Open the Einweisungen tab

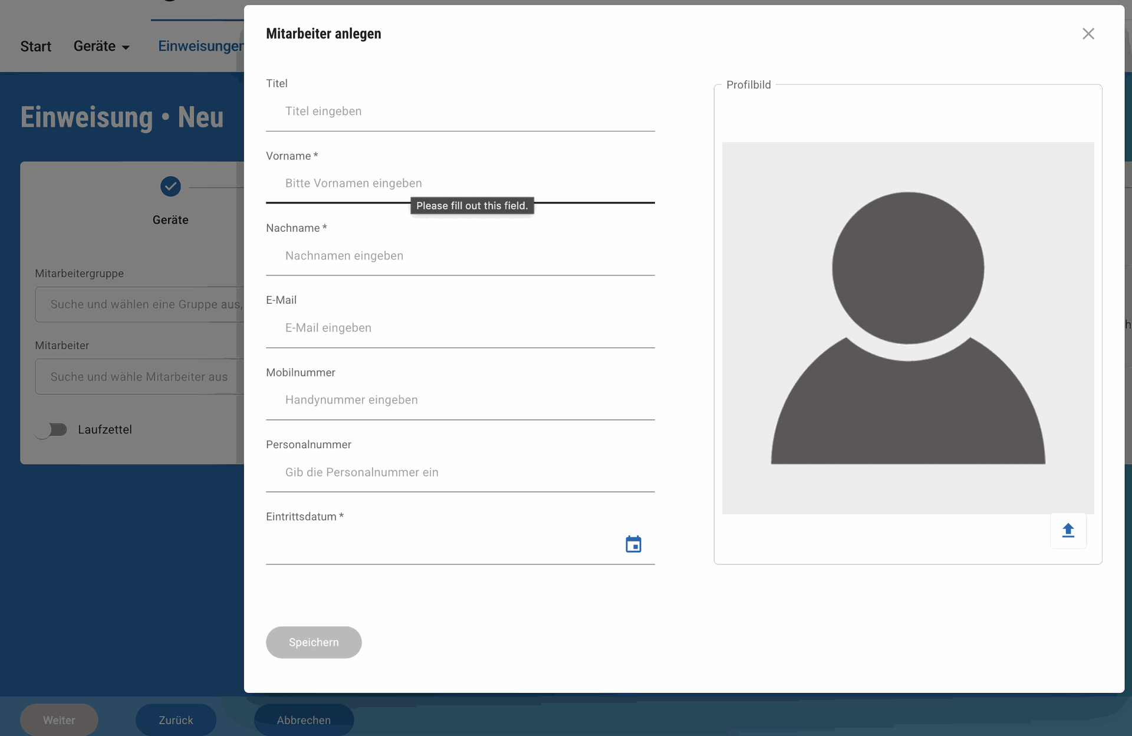200,46
